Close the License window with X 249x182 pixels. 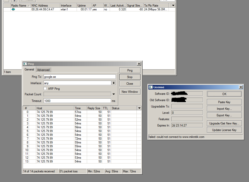(x=241, y=87)
